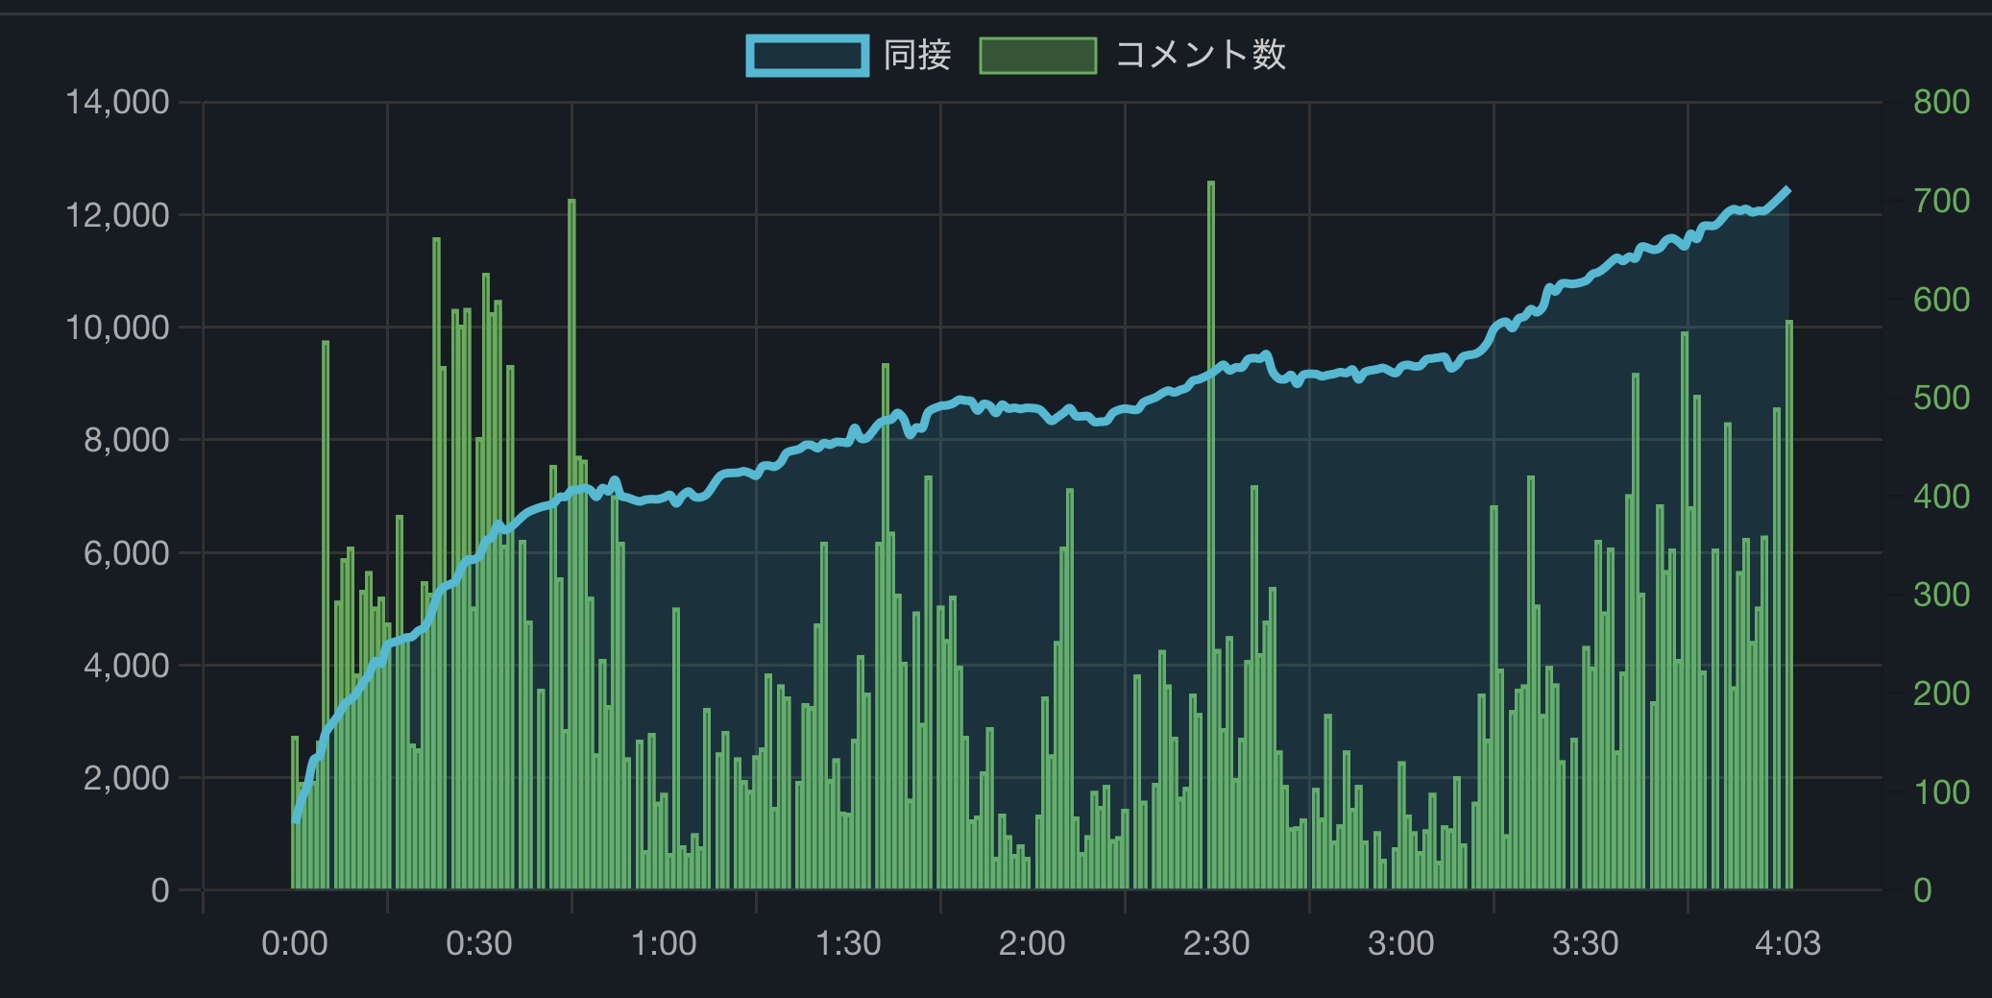Viewport: 1992px width, 998px height.
Task: Click the 3:30 time axis label
Action: click(1586, 943)
